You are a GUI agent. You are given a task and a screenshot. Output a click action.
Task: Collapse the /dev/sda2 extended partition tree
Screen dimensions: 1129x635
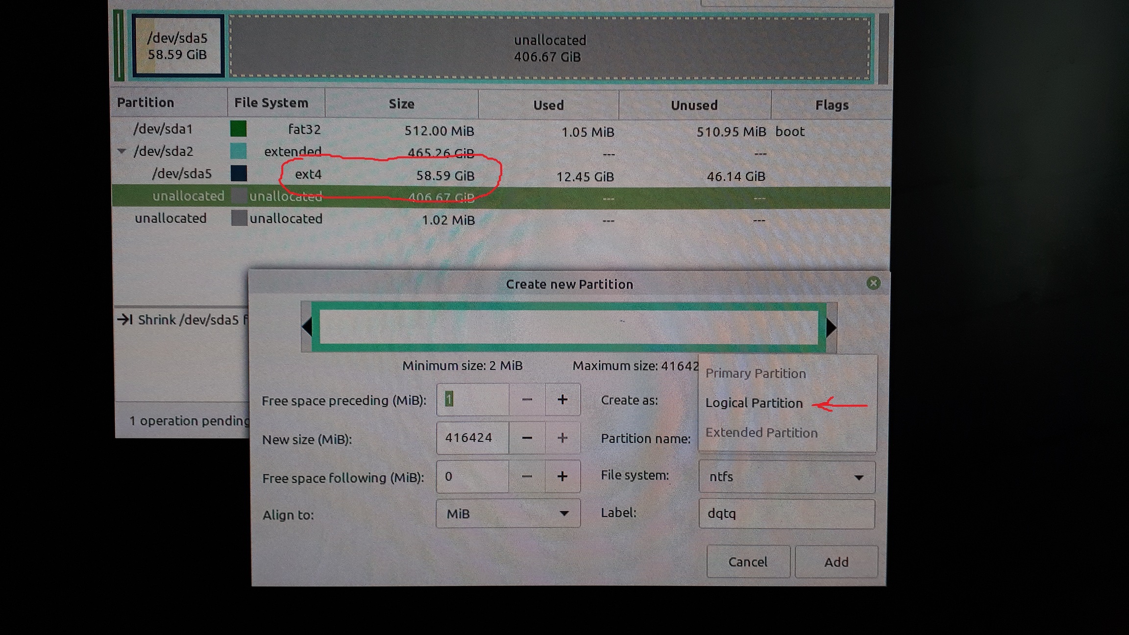coord(122,151)
